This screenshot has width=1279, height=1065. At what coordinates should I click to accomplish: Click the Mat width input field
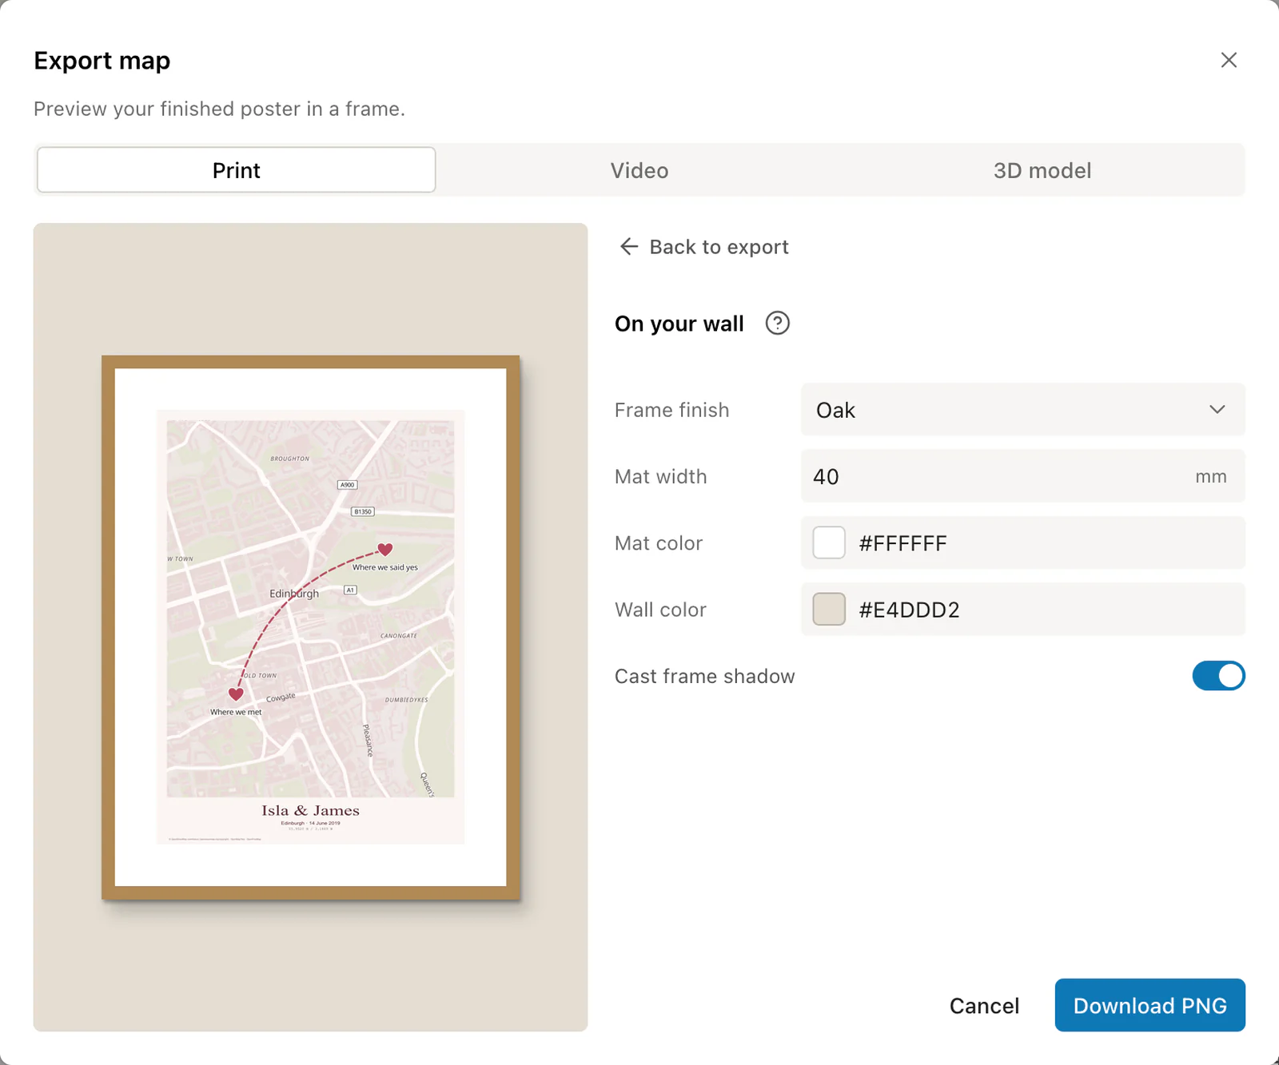point(1022,476)
